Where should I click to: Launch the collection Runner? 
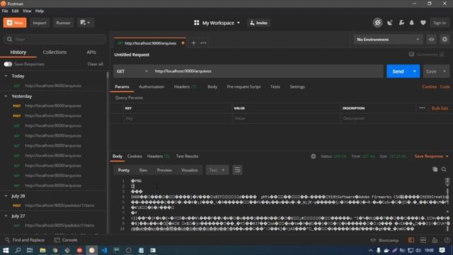point(63,23)
